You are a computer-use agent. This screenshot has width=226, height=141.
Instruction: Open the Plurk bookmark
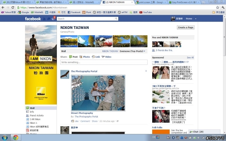point(87,12)
